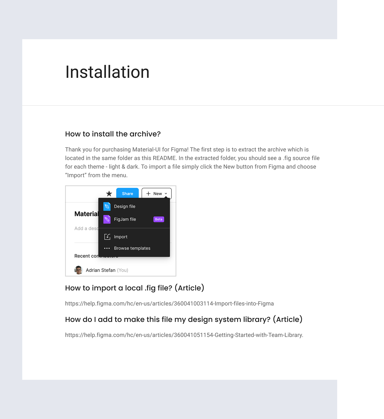Click the three-dots Browse templates icon
384x419 pixels.
107,248
